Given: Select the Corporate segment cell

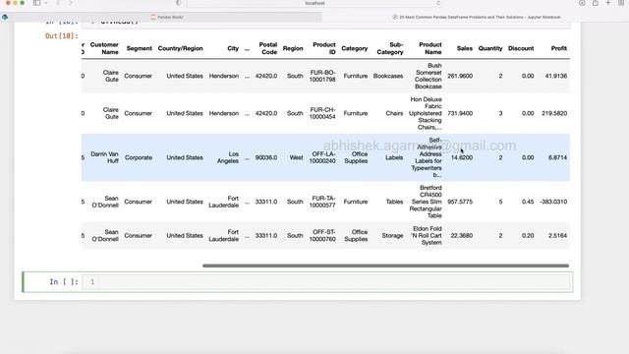Looking at the screenshot, I should (x=139, y=157).
